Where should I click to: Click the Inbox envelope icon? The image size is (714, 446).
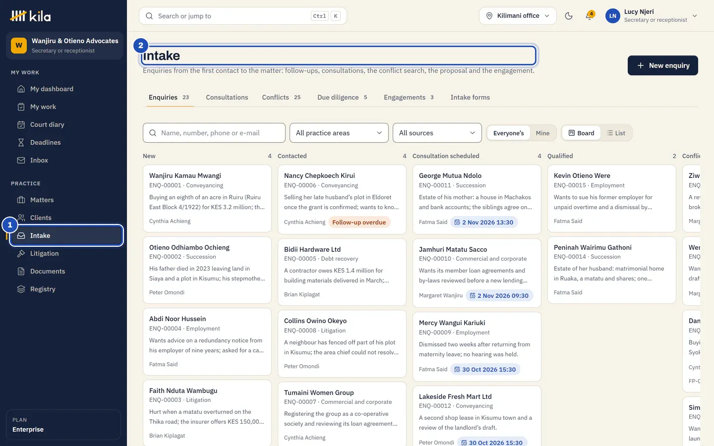click(21, 160)
